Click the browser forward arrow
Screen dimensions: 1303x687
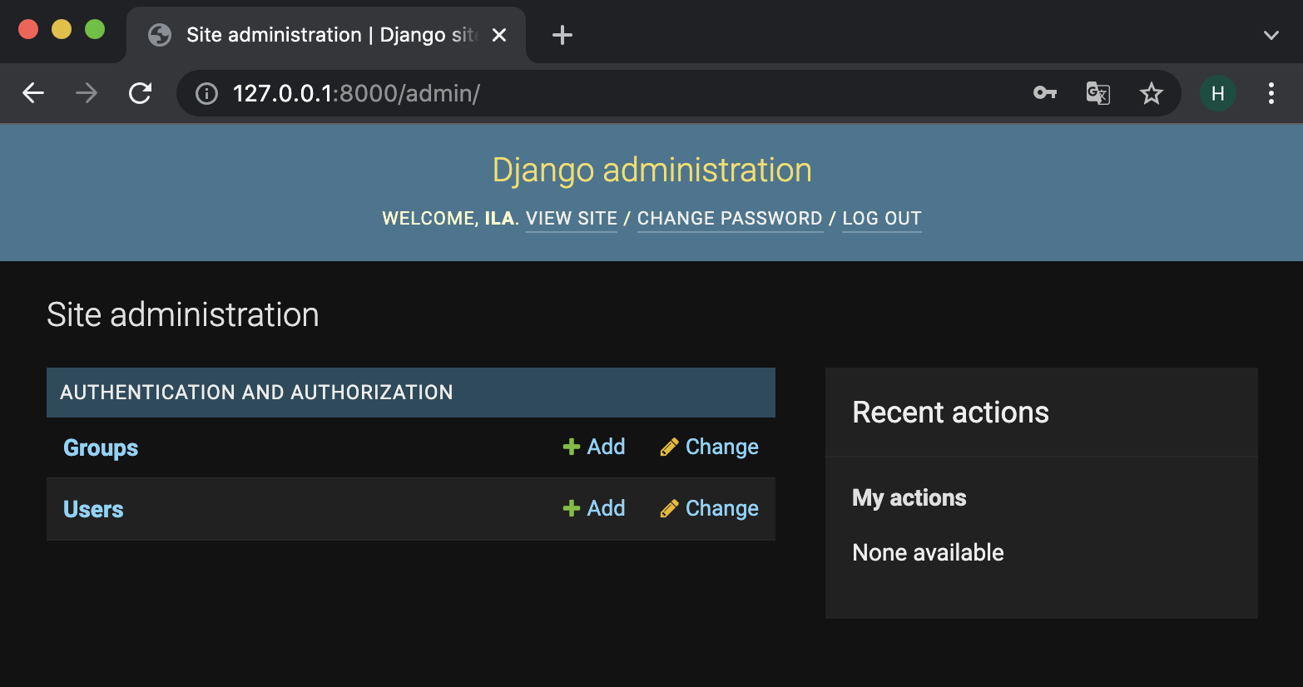(x=87, y=93)
